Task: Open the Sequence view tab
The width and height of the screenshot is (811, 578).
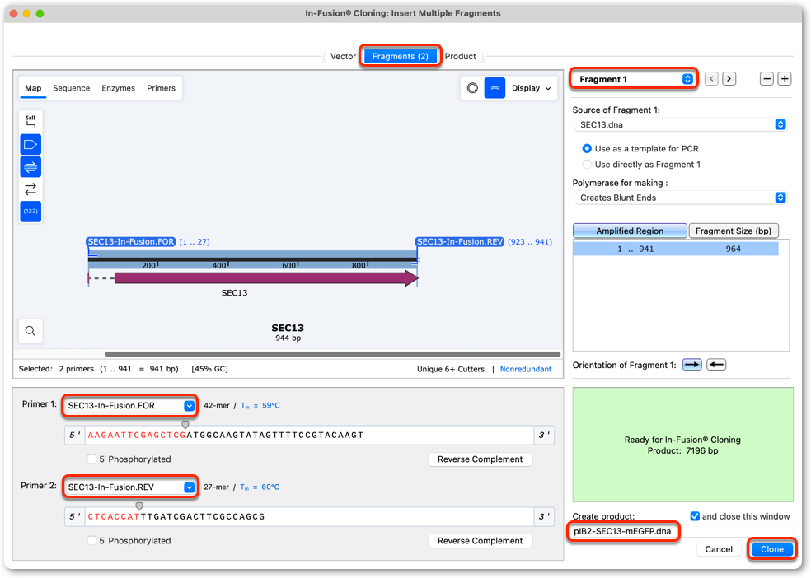Action: coord(72,88)
